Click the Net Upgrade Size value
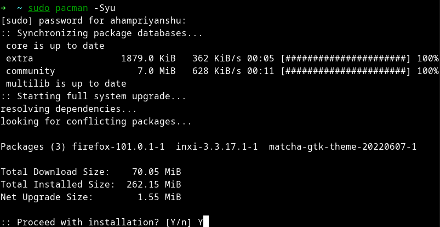440x227 pixels. click(x=159, y=197)
